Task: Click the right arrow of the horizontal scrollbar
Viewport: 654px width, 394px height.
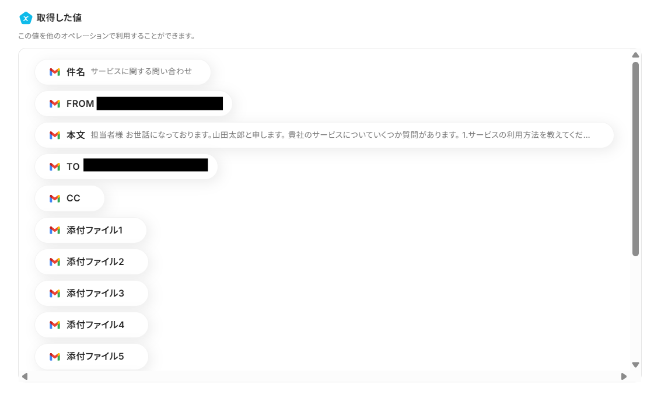Action: tap(624, 376)
